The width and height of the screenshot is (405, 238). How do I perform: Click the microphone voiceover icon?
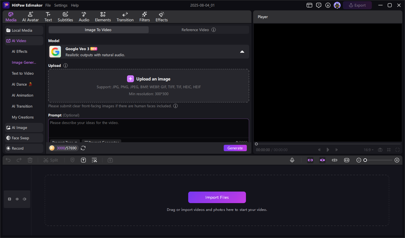coord(292,160)
